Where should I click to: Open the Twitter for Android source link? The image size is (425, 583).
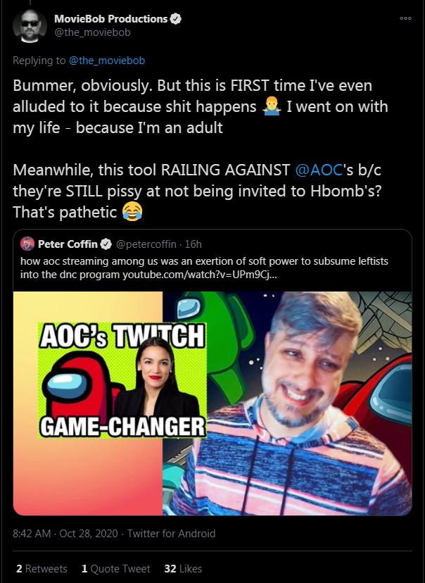click(x=171, y=534)
